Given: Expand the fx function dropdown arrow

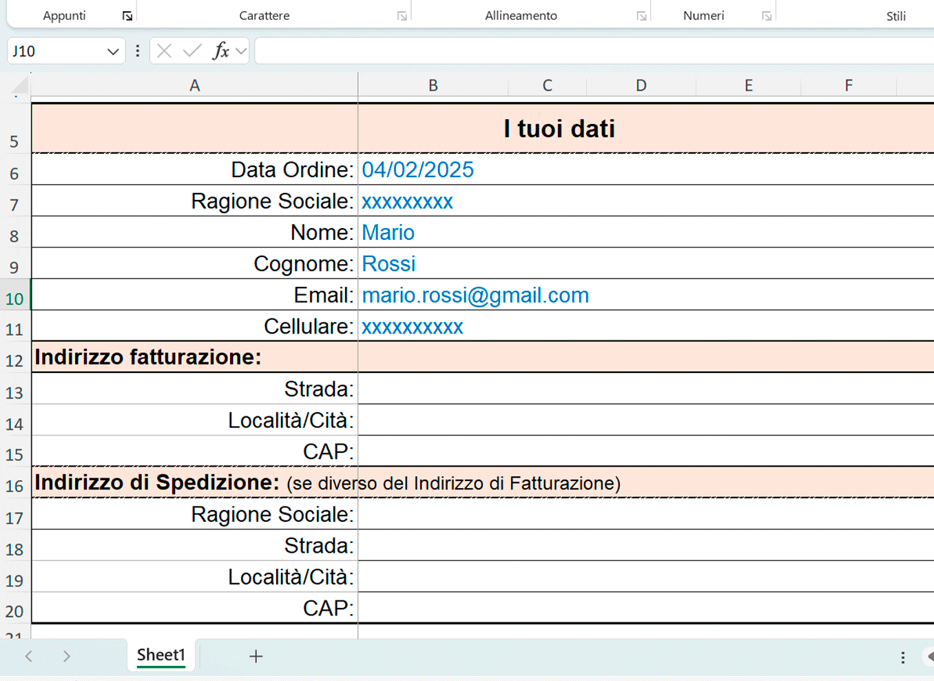Looking at the screenshot, I should click(241, 51).
